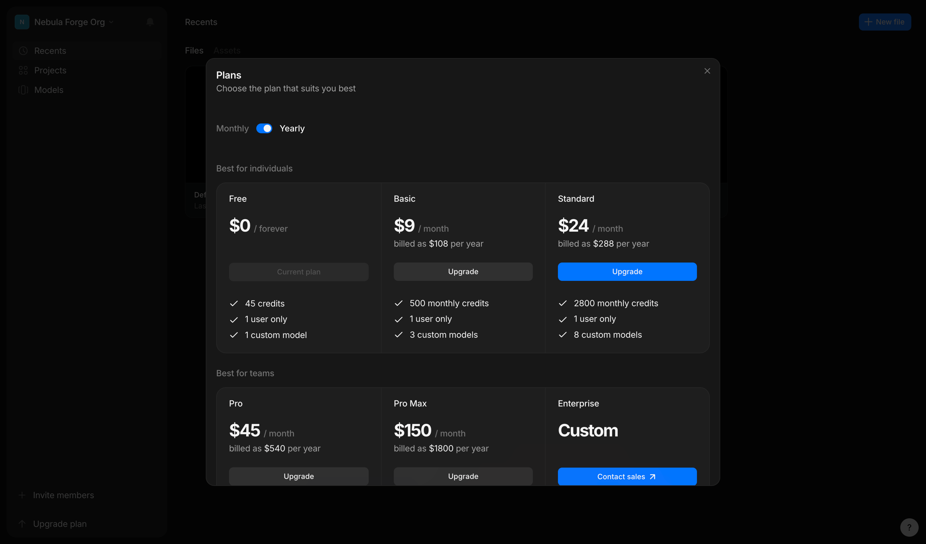
Task: Click the Models icon in sidebar
Action: (23, 90)
